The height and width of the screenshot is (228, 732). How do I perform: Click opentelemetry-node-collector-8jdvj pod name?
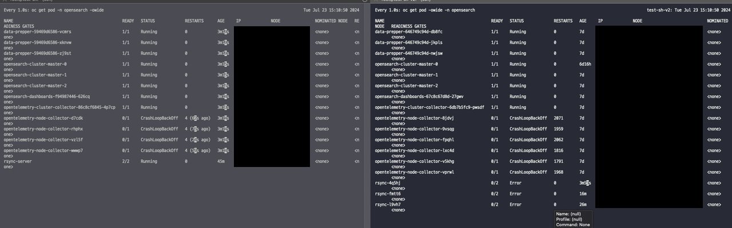(415, 119)
